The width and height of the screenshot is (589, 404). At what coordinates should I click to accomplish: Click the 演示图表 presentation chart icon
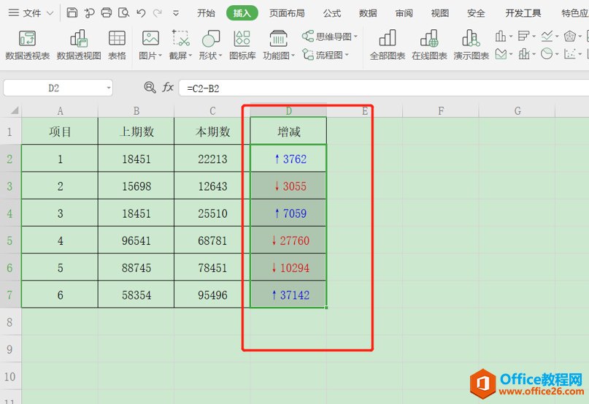pos(471,45)
